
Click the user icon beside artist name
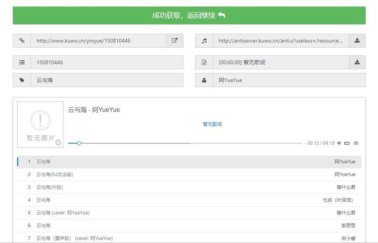coord(204,80)
